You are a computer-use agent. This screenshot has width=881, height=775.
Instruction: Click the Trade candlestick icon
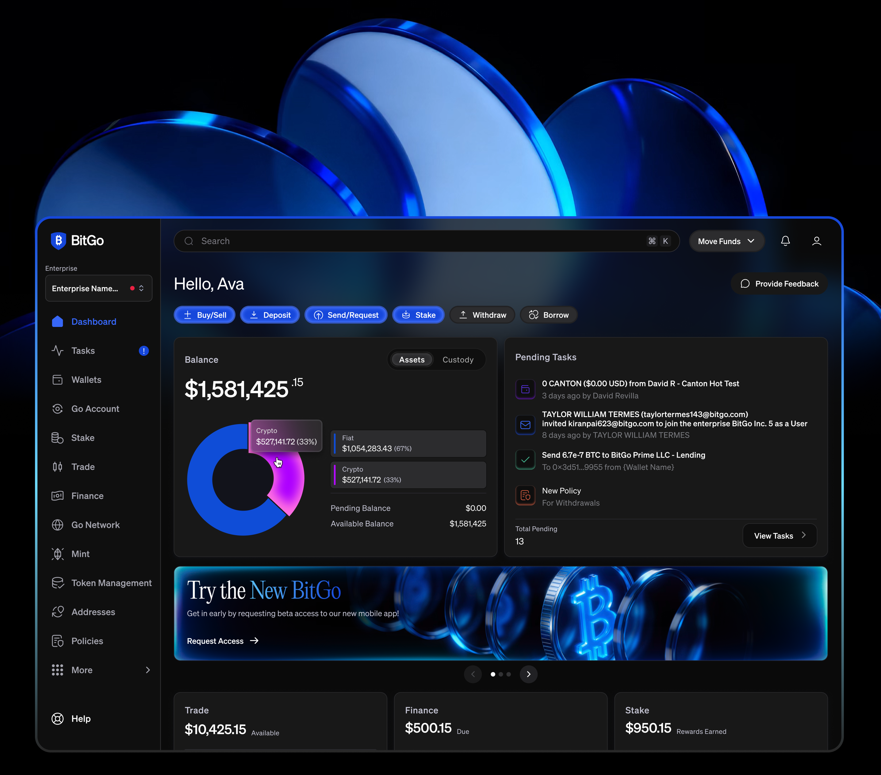coord(57,467)
